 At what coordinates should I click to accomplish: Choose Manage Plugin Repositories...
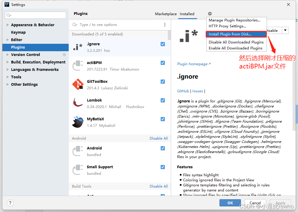click(234, 20)
